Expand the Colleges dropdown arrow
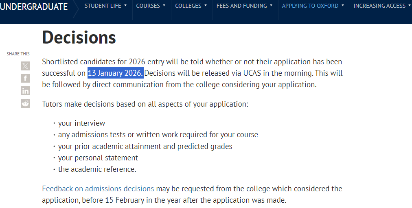The image size is (412, 208). (x=206, y=6)
